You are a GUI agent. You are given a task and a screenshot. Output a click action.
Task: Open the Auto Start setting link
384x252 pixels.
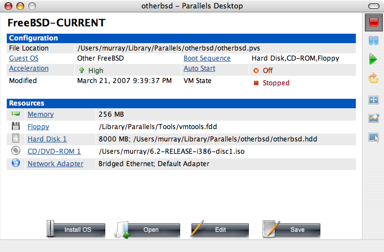[x=199, y=69]
